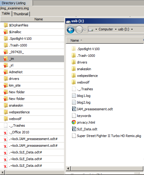Open the Chrome icon for privacy.html
This screenshot has width=144, height=175.
click(x=74, y=122)
